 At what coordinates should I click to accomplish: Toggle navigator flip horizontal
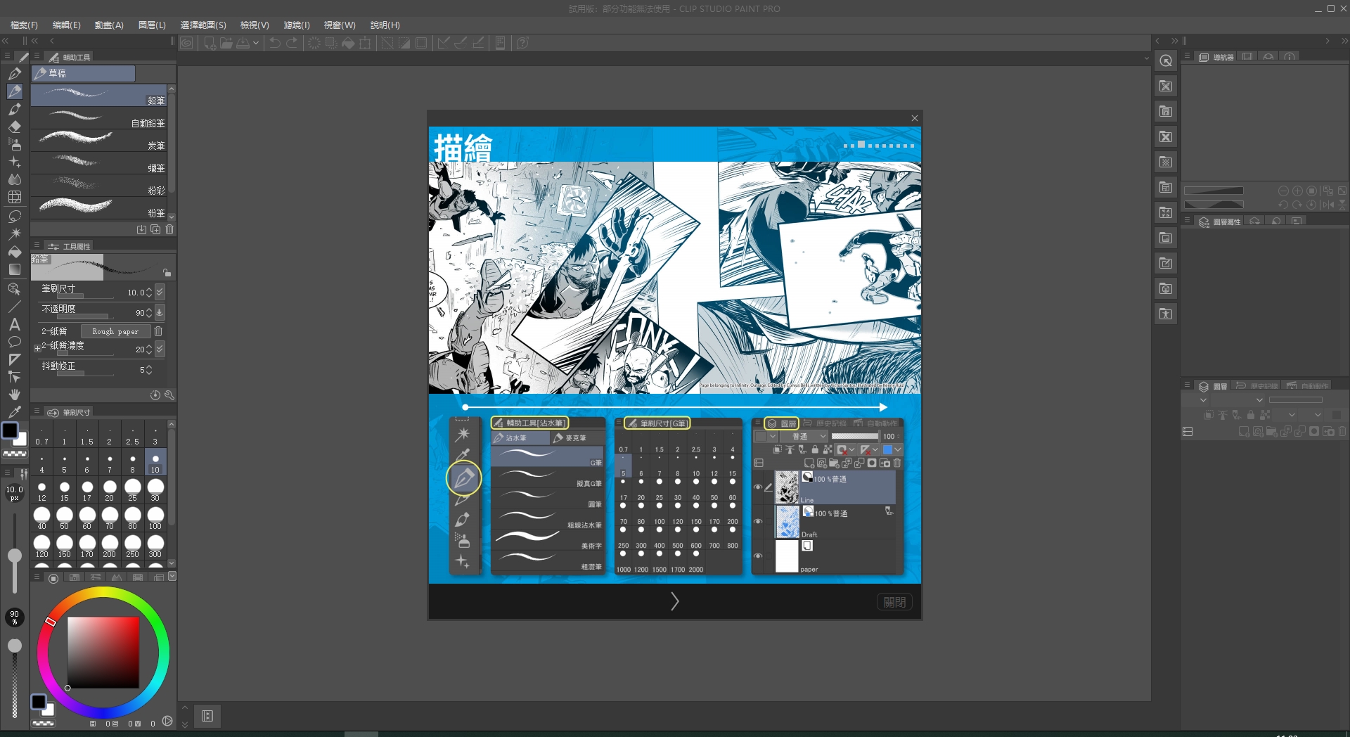(1327, 205)
